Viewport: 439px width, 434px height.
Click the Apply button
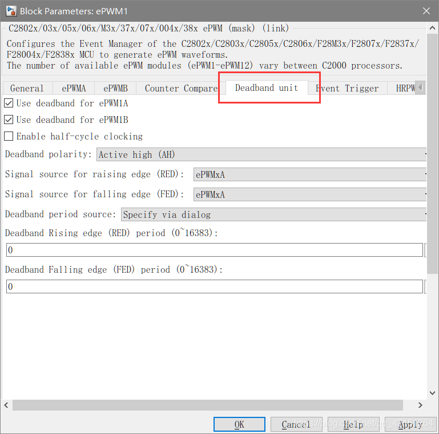(x=410, y=424)
